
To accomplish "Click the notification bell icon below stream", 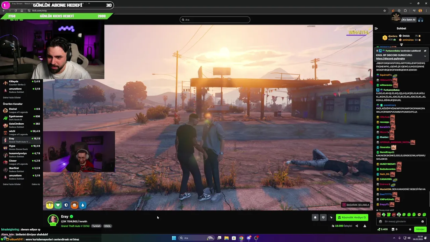I will click(315, 217).
